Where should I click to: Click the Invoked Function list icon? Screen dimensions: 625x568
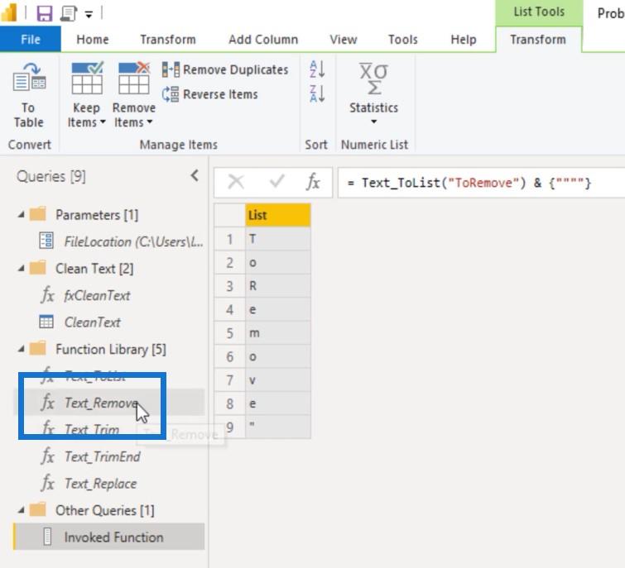pyautogui.click(x=47, y=537)
